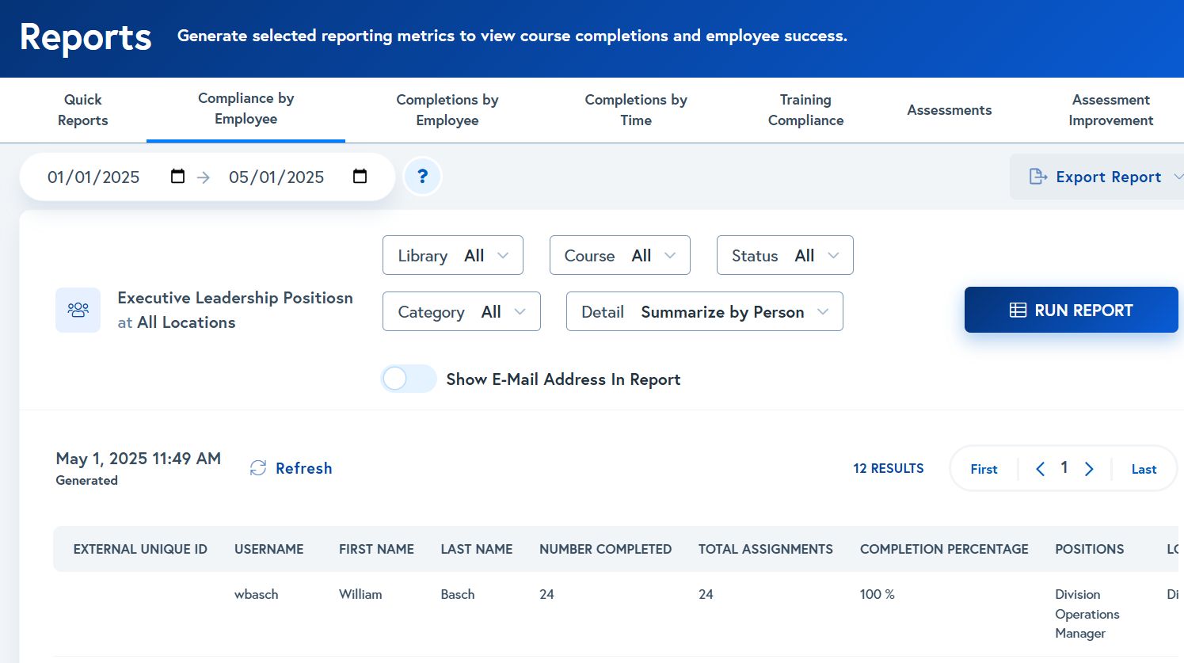Image resolution: width=1184 pixels, height=663 pixels.
Task: Click the Export Report button
Action: click(x=1097, y=177)
